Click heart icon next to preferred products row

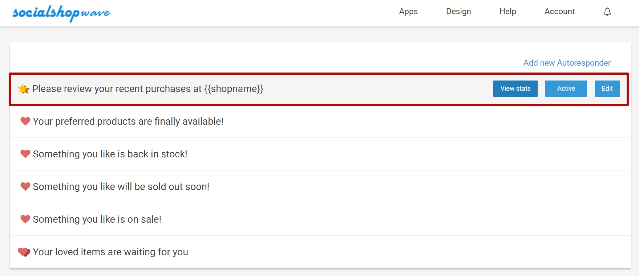tap(25, 121)
